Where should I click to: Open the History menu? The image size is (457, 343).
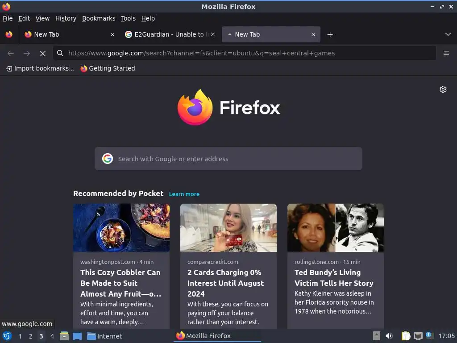[66, 18]
